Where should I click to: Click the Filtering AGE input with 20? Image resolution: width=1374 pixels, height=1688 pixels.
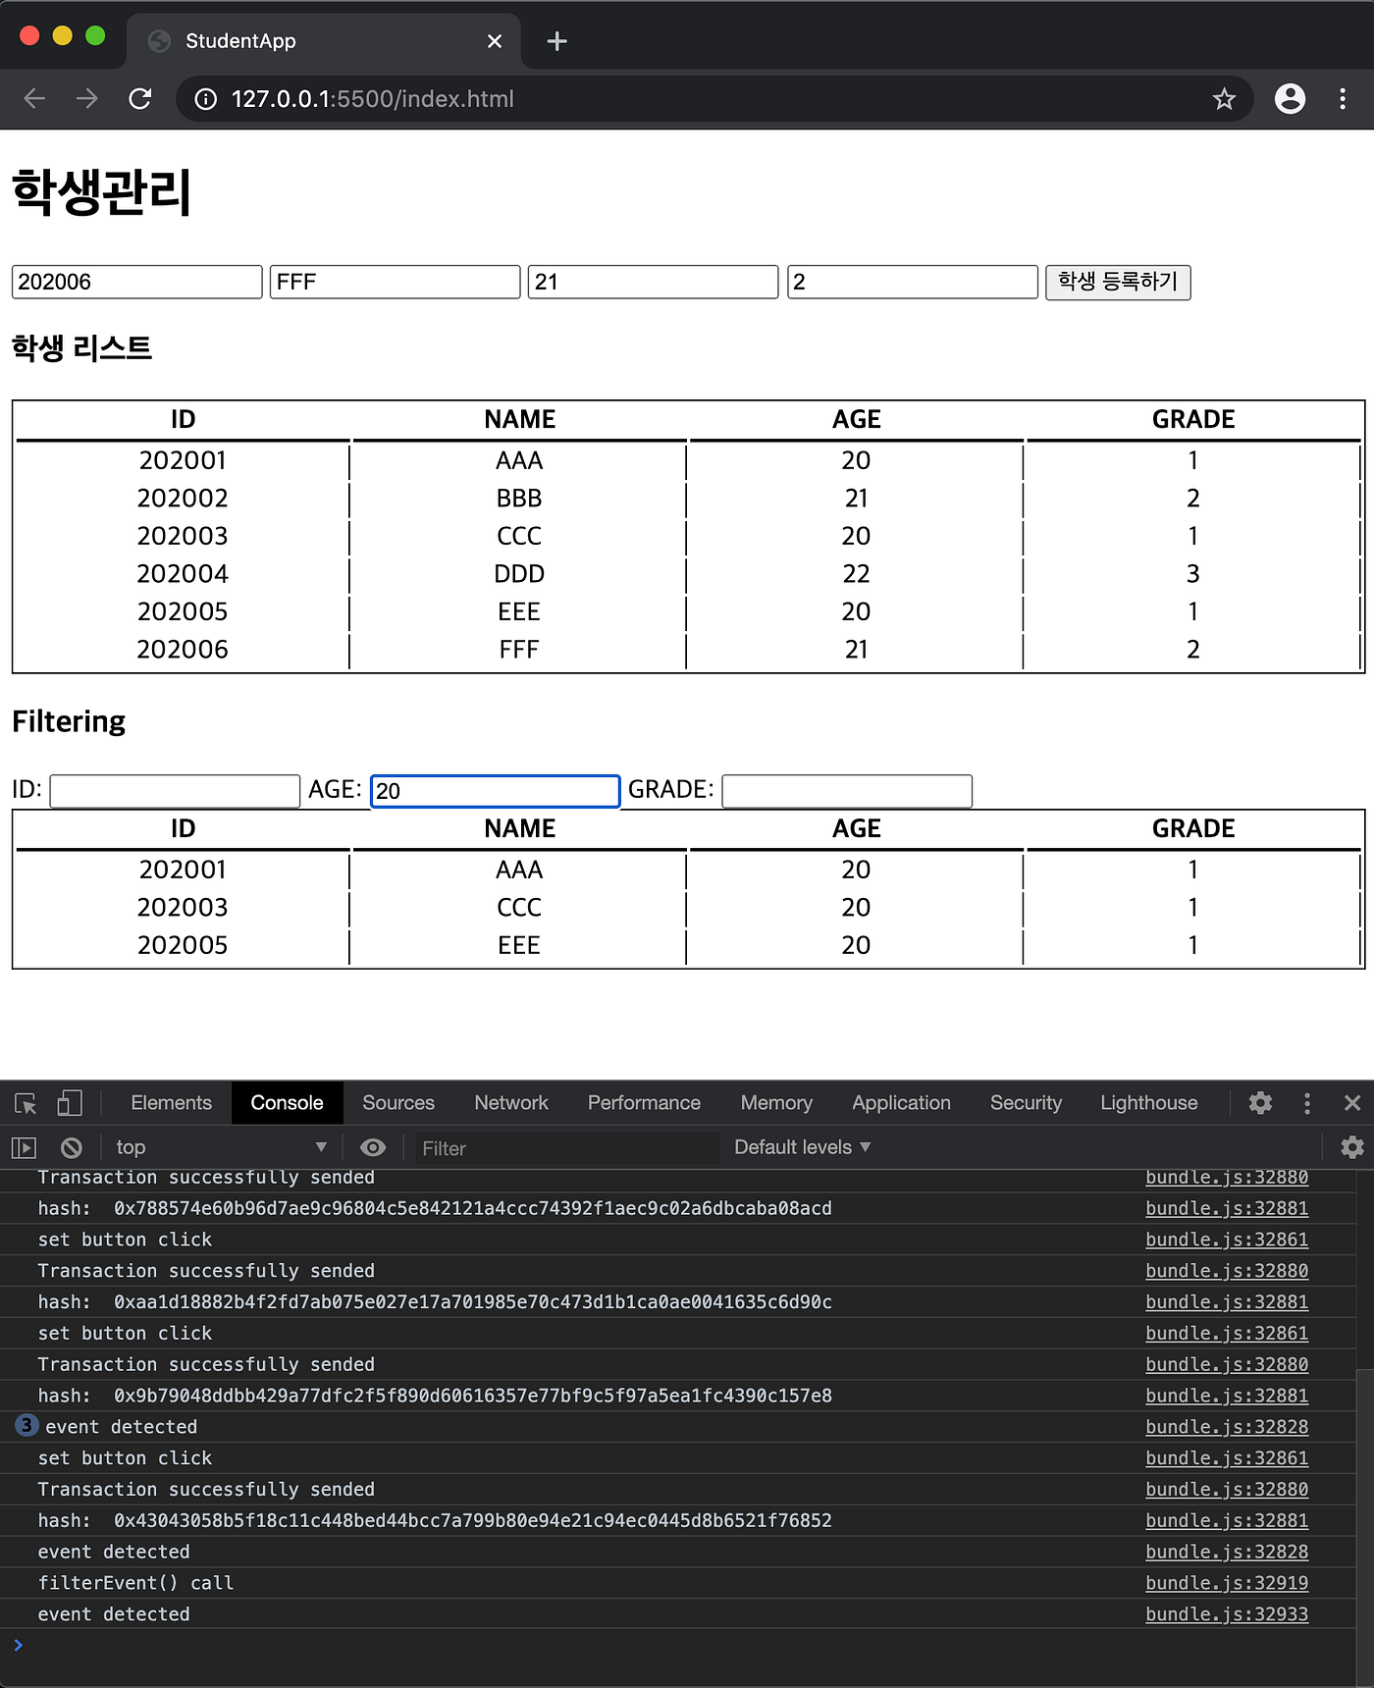tap(496, 791)
